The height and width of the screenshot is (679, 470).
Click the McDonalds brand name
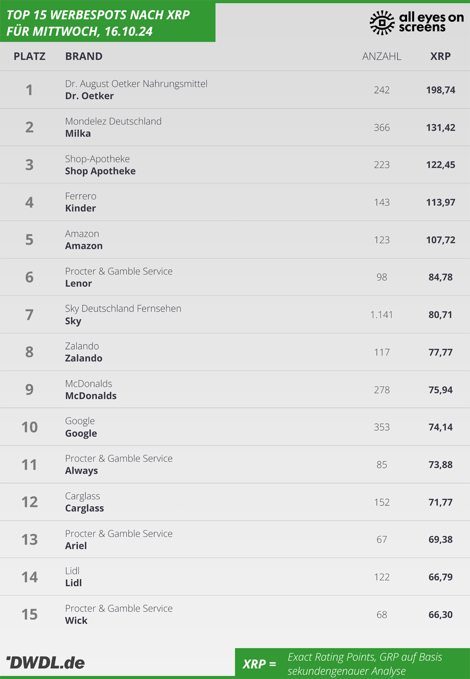coord(91,396)
